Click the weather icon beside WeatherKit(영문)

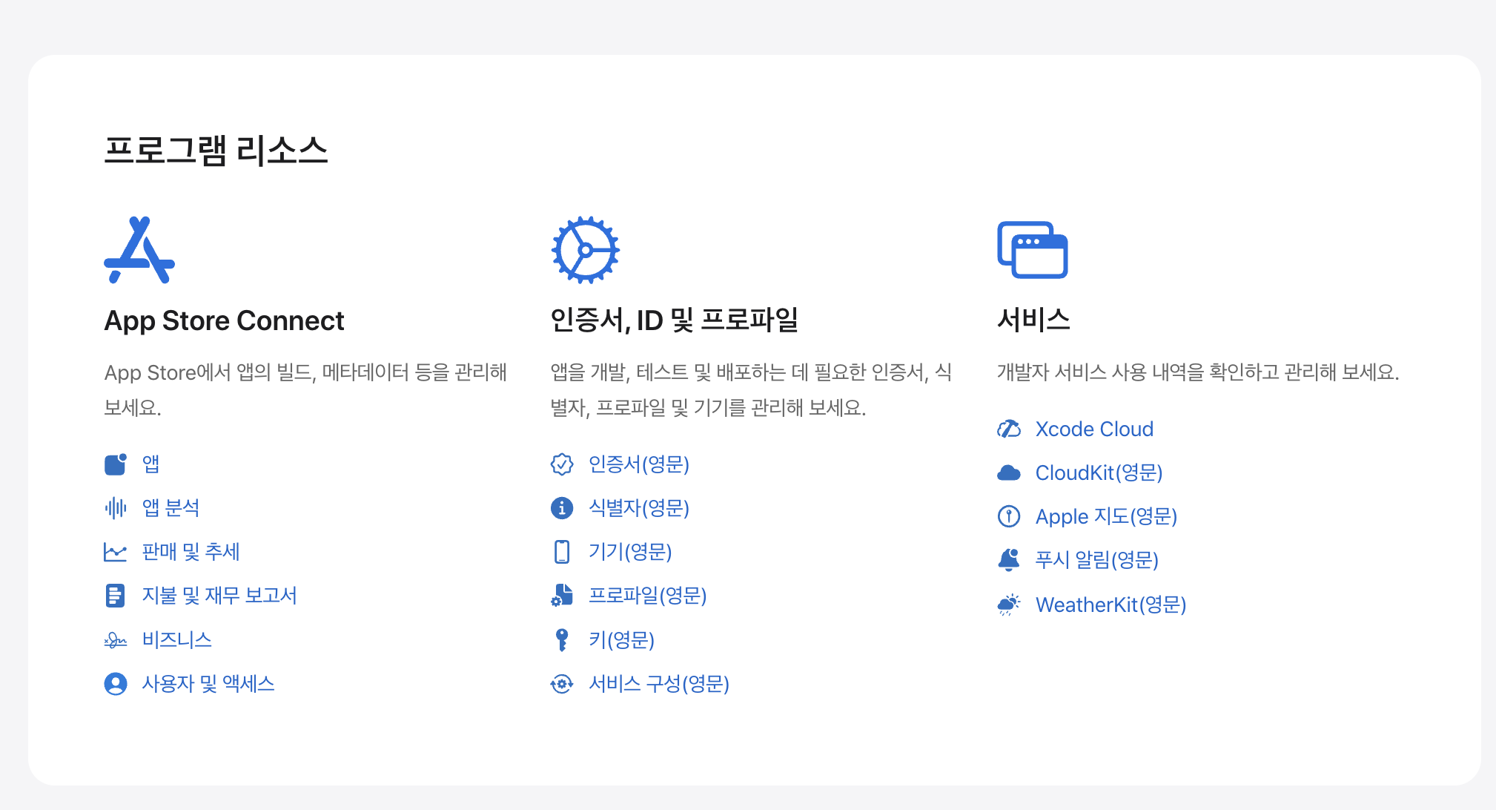(1009, 605)
